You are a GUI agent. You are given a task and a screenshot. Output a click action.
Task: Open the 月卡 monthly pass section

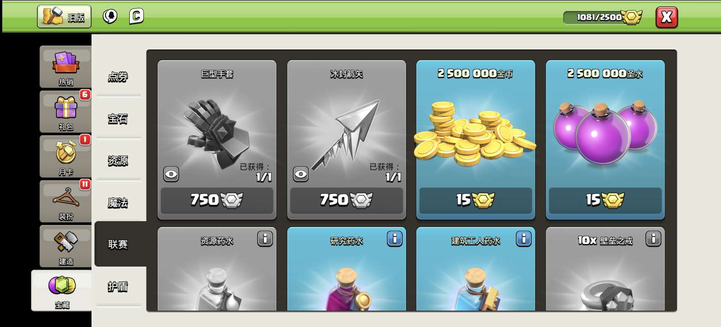click(66, 157)
